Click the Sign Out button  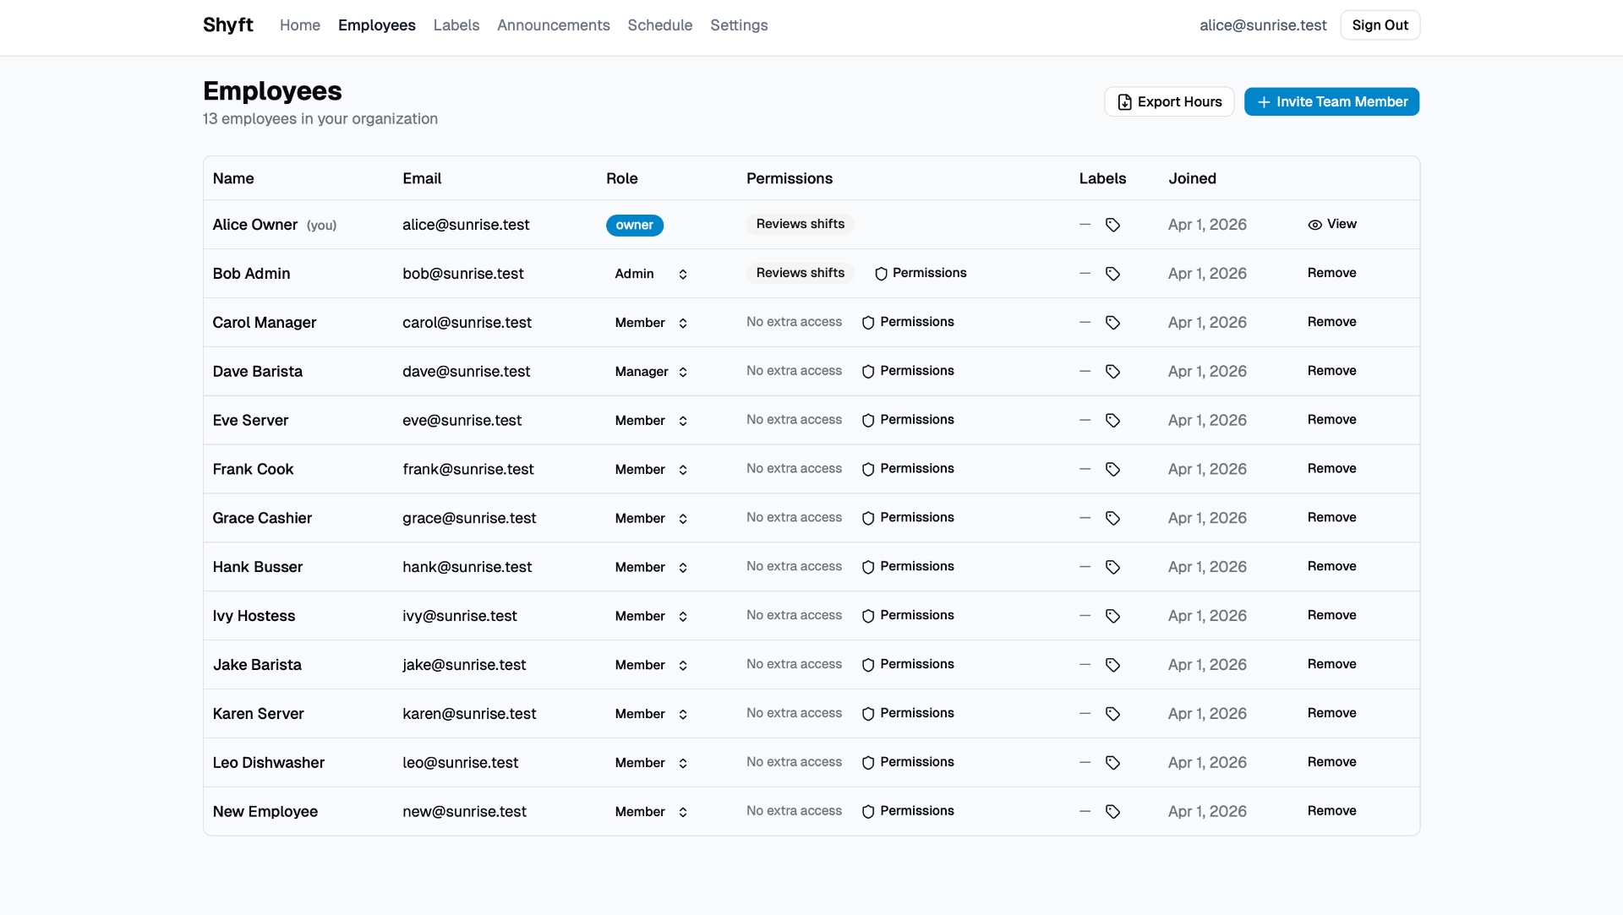tap(1380, 25)
